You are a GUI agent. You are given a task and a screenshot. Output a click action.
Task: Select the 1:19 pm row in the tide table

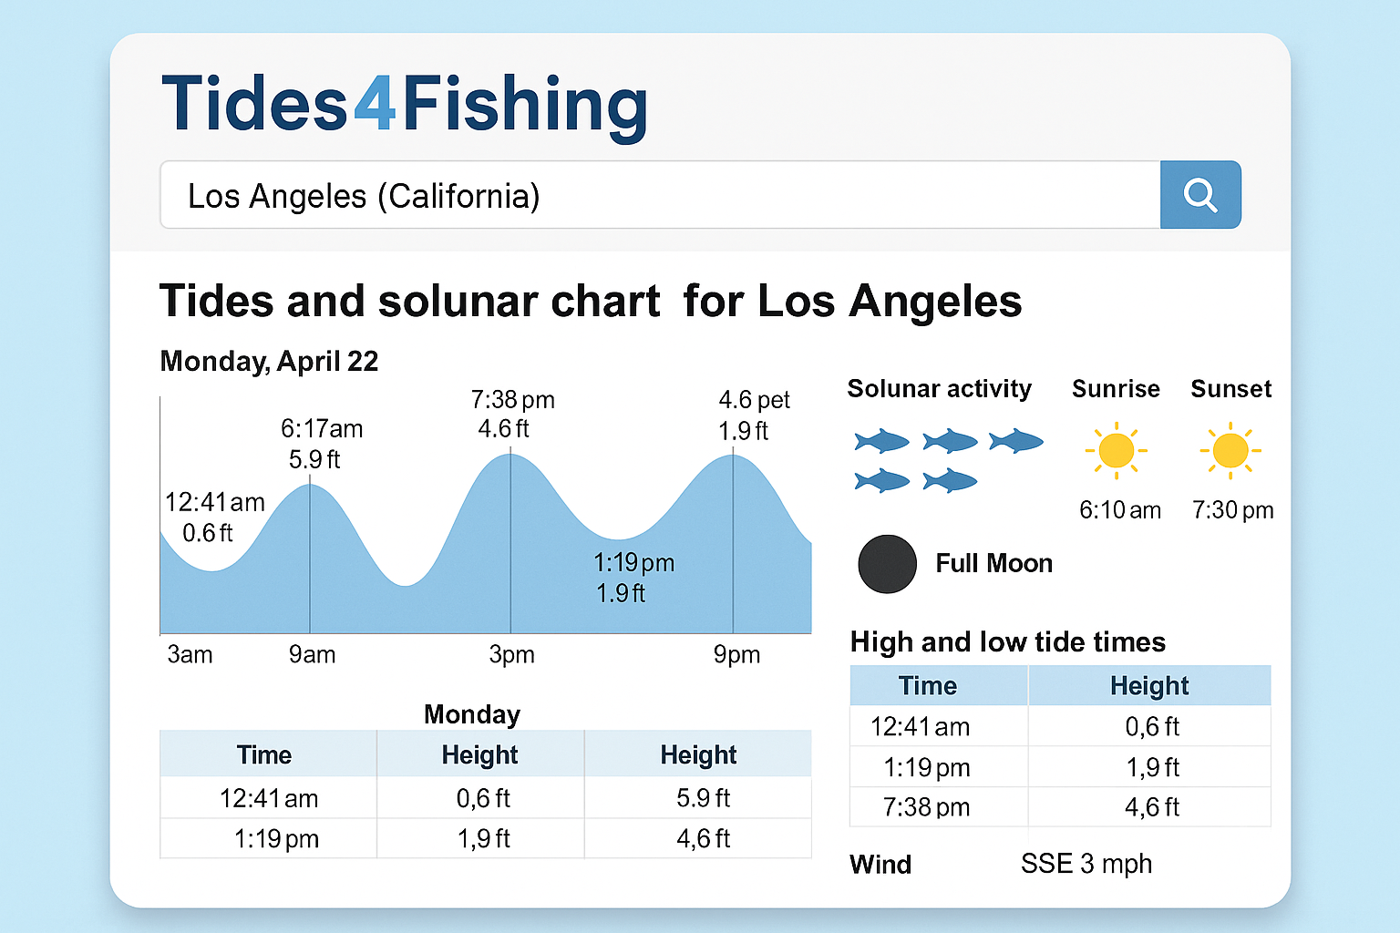tap(938, 766)
